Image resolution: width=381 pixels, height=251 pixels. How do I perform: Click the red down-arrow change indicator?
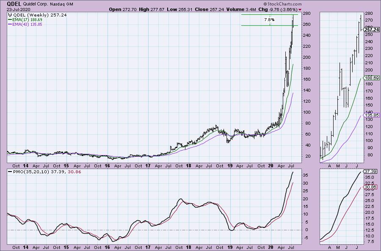(300, 10)
